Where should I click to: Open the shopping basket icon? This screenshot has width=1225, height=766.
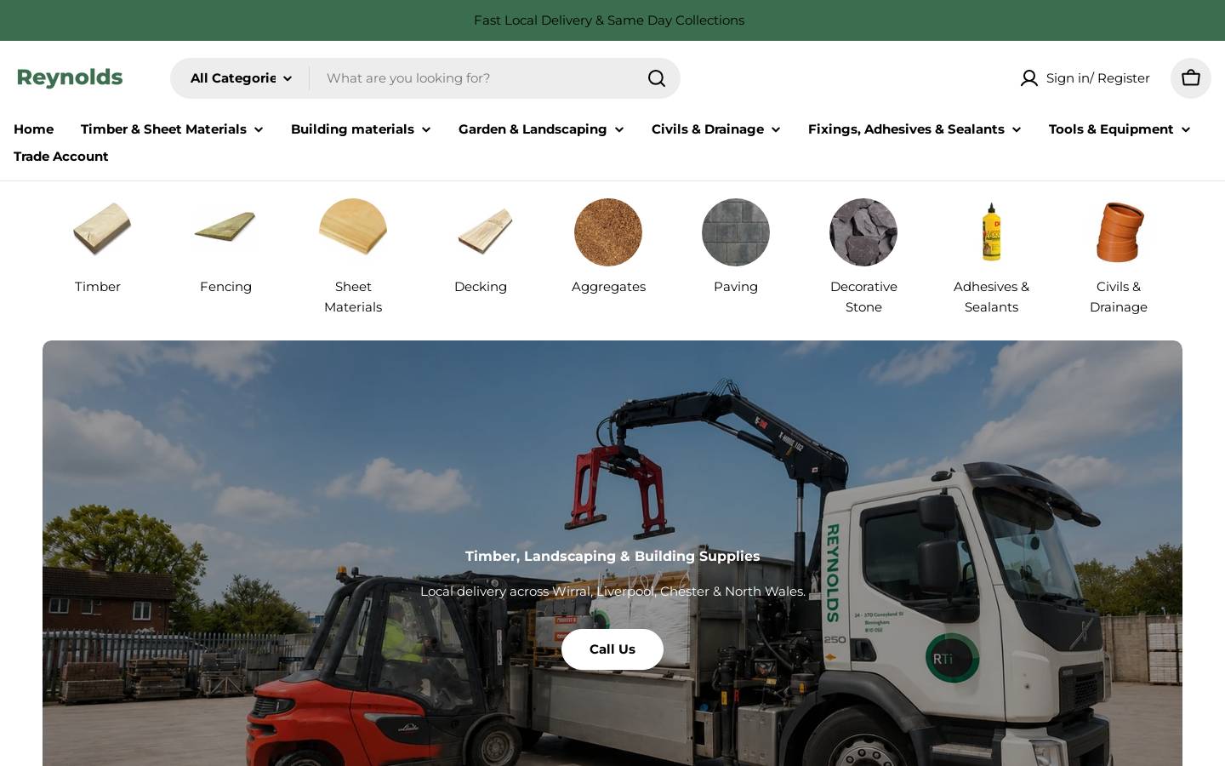click(1191, 78)
